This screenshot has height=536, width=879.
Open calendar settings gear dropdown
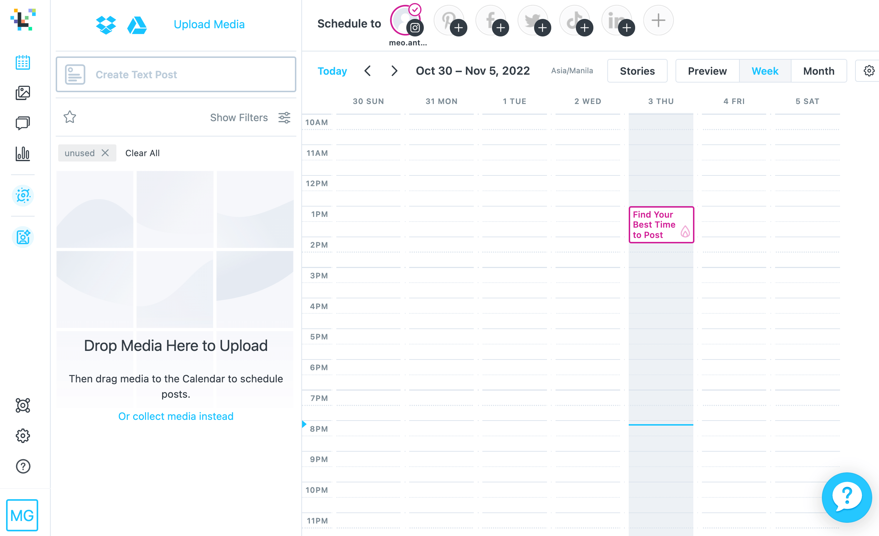click(869, 71)
